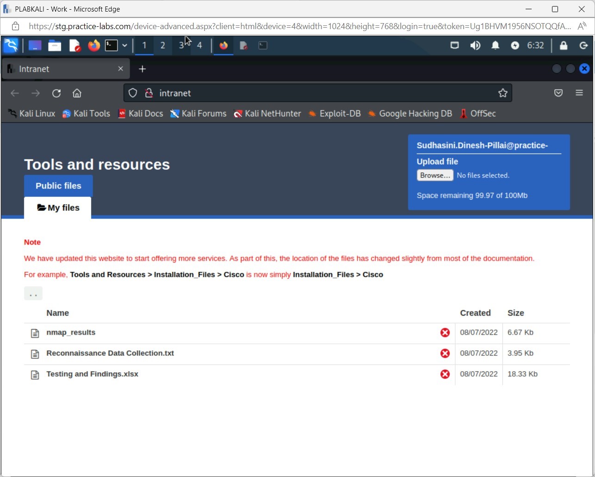
Task: Click Browse to choose an upload file
Action: point(434,175)
